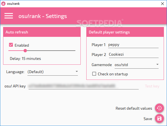Click the delay slider handle
Image resolution: width=167 pixels, height=126 pixels.
click(x=25, y=51)
